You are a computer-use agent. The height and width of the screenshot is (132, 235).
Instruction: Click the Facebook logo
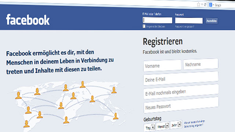point(28,19)
